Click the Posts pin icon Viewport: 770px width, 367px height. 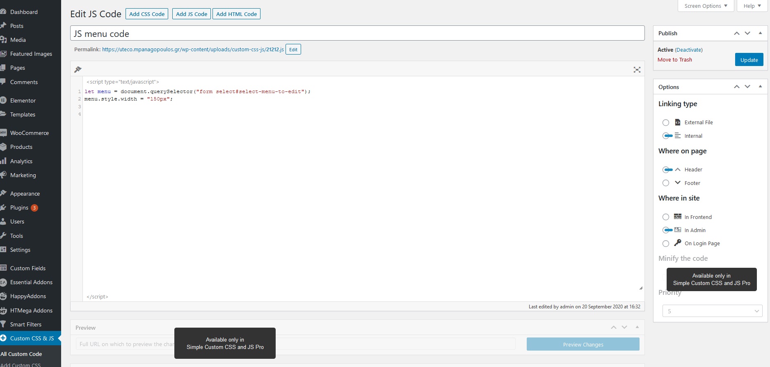3,26
